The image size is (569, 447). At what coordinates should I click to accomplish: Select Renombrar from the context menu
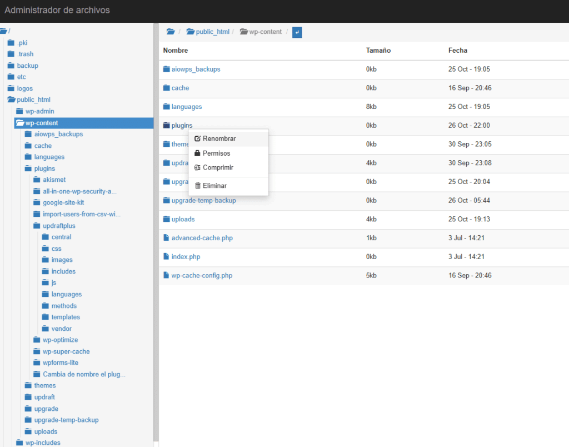pyautogui.click(x=219, y=138)
